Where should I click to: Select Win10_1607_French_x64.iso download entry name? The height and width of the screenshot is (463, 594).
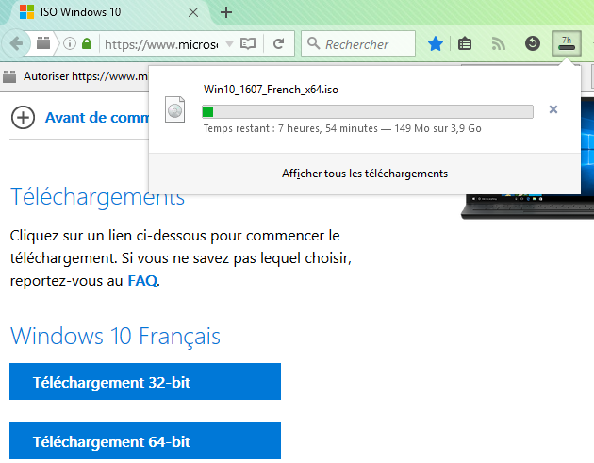[271, 90]
